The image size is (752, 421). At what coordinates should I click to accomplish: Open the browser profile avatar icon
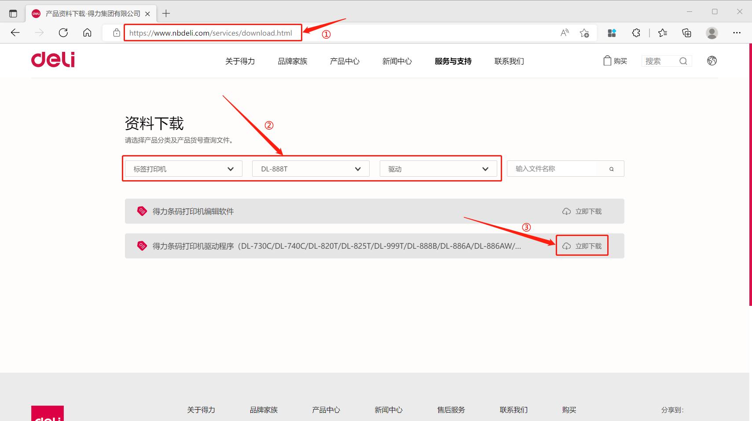point(712,33)
